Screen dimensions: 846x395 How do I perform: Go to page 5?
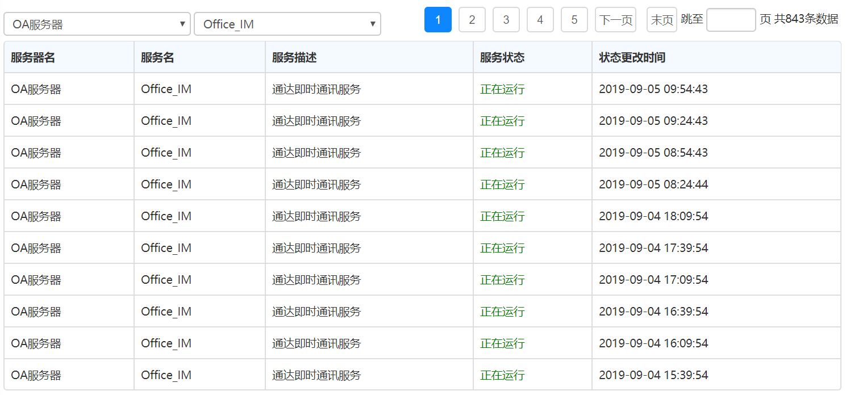coord(574,20)
